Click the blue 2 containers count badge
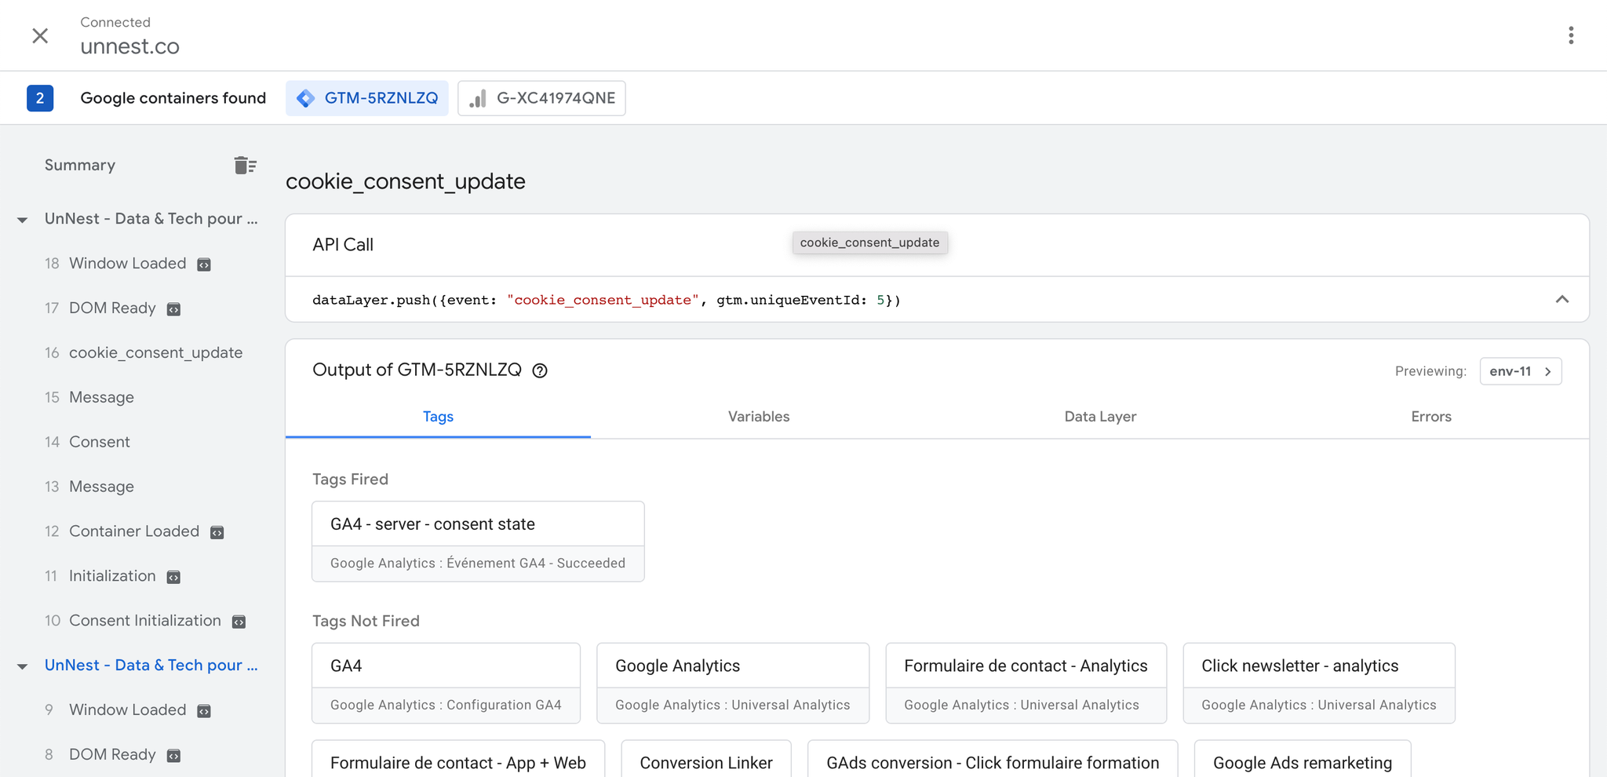The width and height of the screenshot is (1607, 777). (x=40, y=98)
